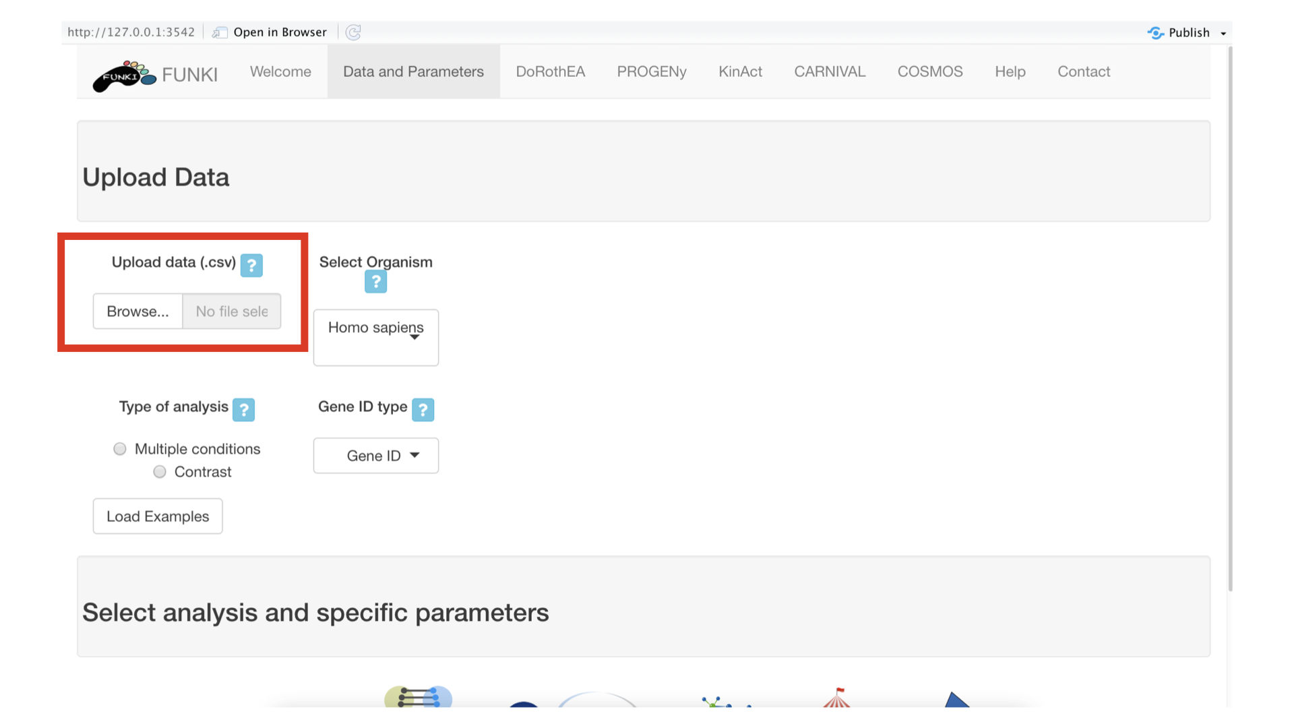This screenshot has height=728, width=1294.
Task: Switch to the Welcome tab
Action: (280, 71)
